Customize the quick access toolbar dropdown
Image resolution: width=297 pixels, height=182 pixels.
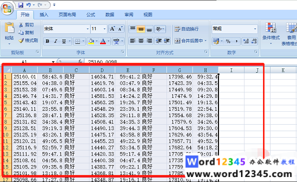pos(54,5)
